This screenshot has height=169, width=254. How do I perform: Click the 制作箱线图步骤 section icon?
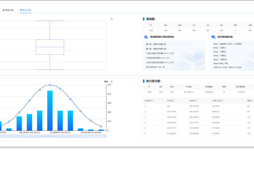[214, 37]
